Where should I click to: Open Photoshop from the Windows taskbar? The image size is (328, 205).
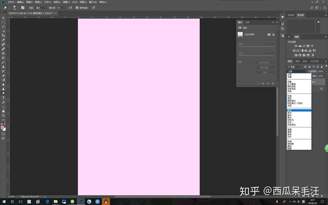(81, 201)
